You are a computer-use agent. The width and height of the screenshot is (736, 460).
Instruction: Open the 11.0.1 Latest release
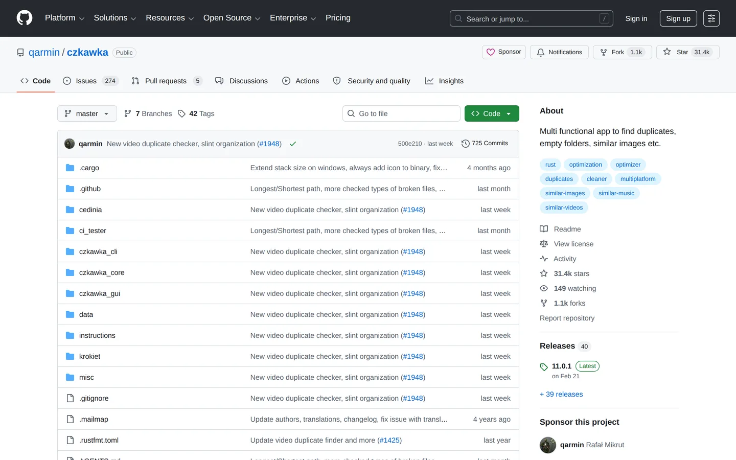(x=569, y=366)
